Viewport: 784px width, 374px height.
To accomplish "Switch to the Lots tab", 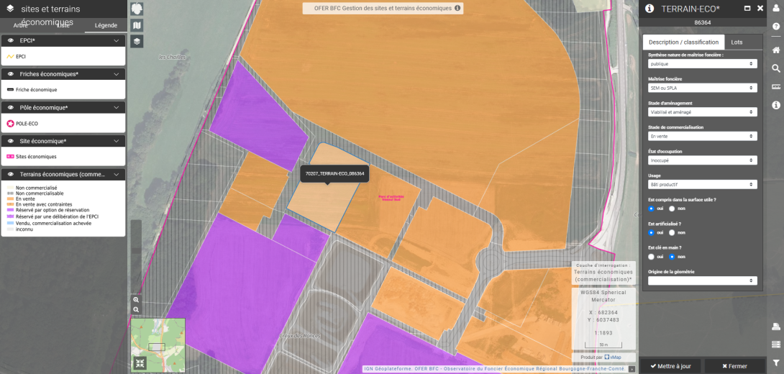I will 737,42.
